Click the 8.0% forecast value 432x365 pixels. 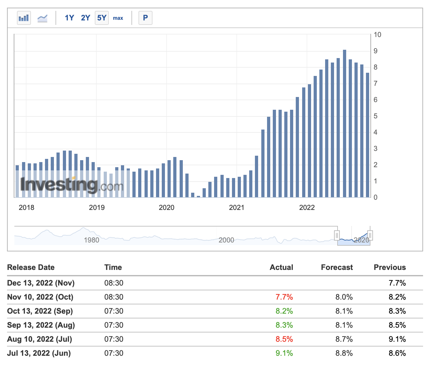[344, 297]
